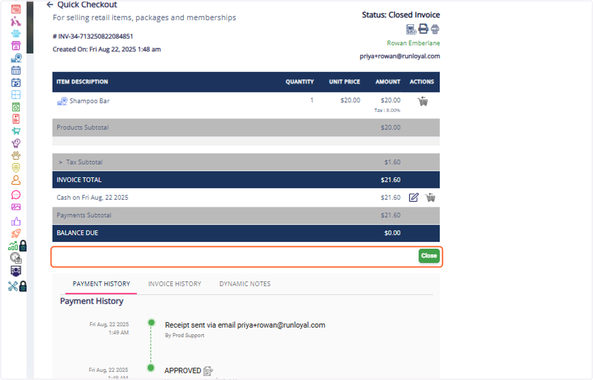Open the clock with briefcase sidebar icon
The width and height of the screenshot is (593, 380).
pyautogui.click(x=16, y=258)
